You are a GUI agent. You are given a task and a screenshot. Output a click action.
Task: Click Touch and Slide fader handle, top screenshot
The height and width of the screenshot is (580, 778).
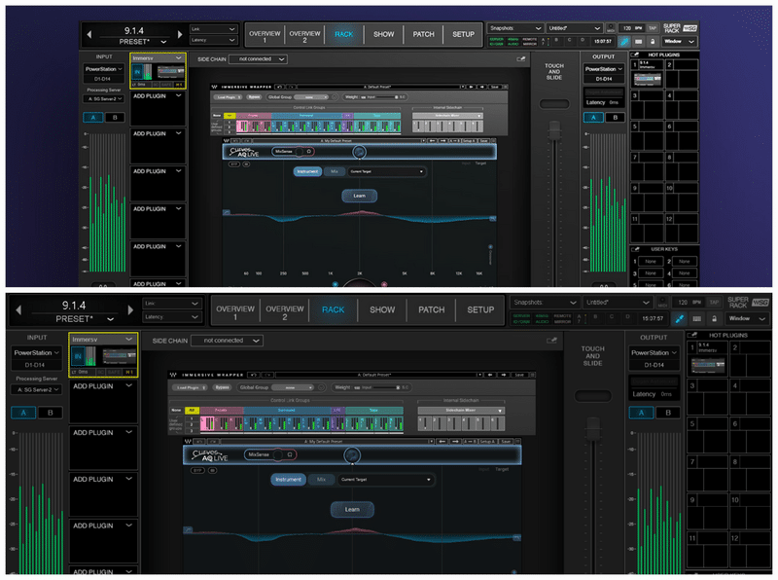(x=554, y=131)
